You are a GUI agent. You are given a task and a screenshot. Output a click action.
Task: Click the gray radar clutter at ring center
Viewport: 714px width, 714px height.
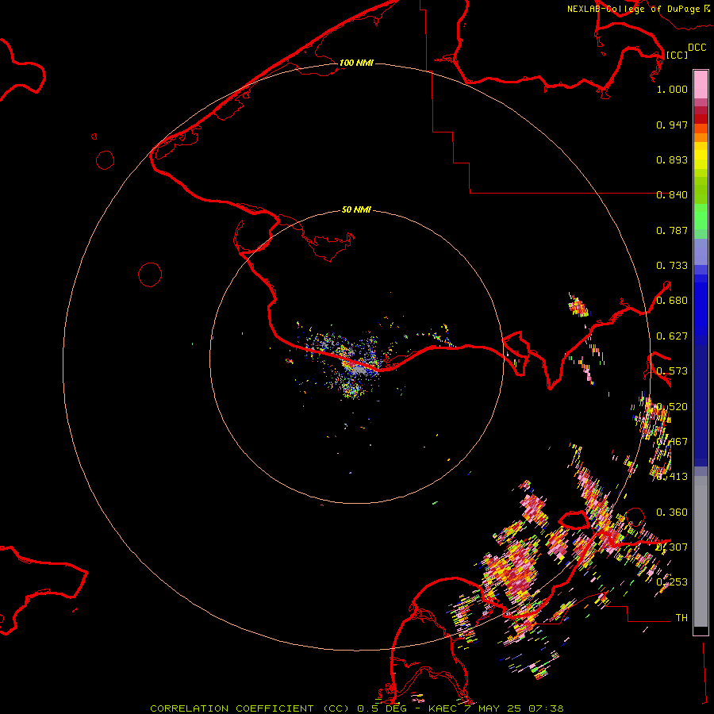tap(359, 370)
